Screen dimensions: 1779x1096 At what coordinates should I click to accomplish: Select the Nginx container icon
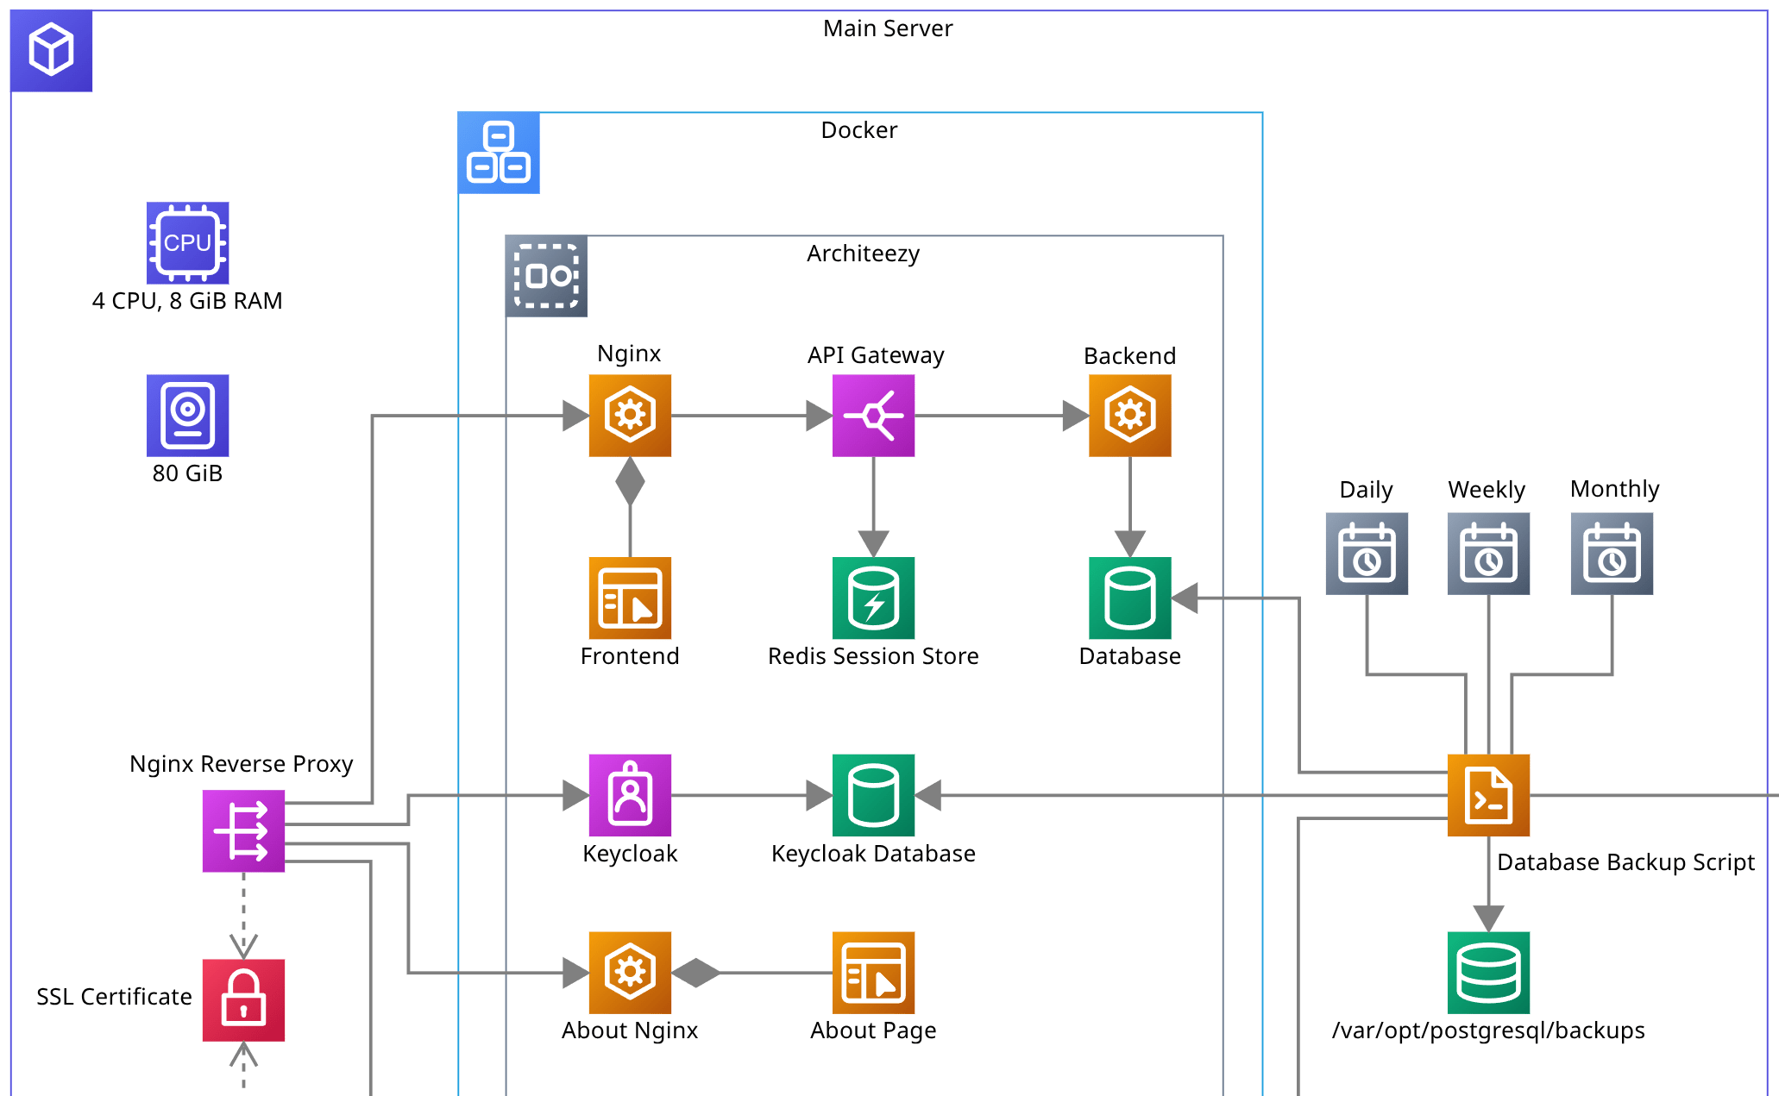tap(630, 414)
